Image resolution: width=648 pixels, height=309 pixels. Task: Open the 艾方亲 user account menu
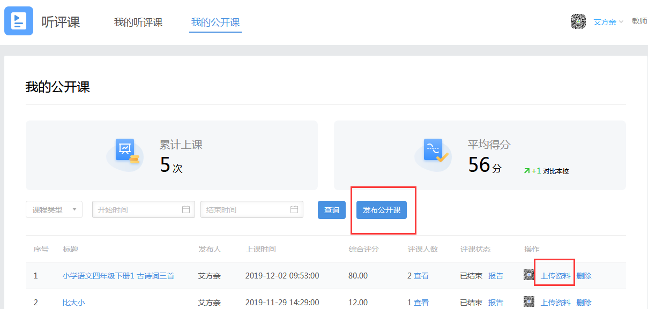(x=608, y=22)
